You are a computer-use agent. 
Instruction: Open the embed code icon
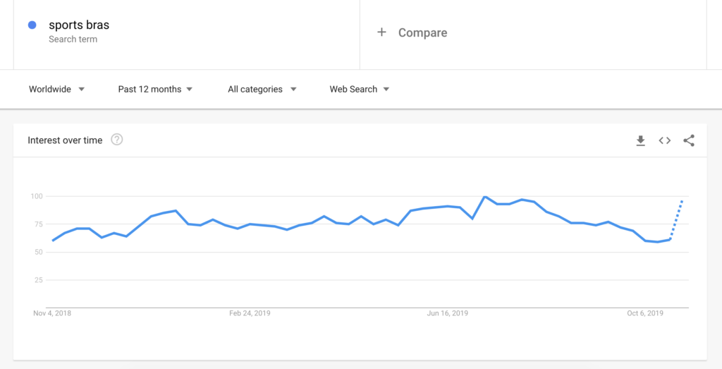664,140
